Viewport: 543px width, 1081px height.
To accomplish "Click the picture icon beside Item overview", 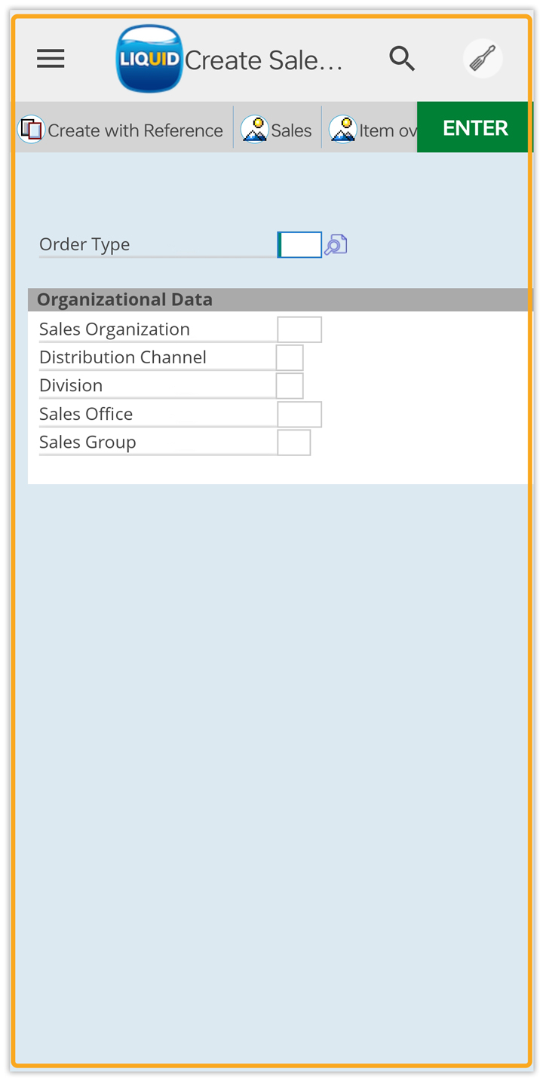I will point(343,130).
